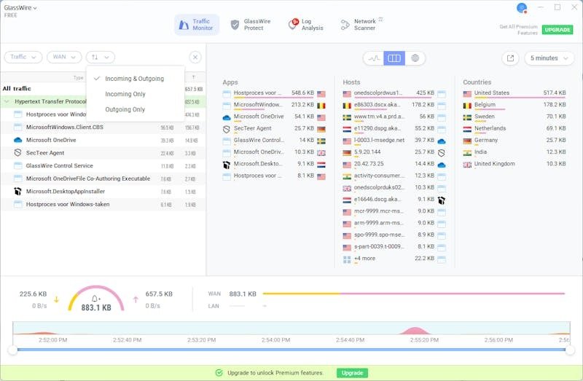Open the user account avatar icon
Viewport: 583px width, 381px height.
pos(522,7)
